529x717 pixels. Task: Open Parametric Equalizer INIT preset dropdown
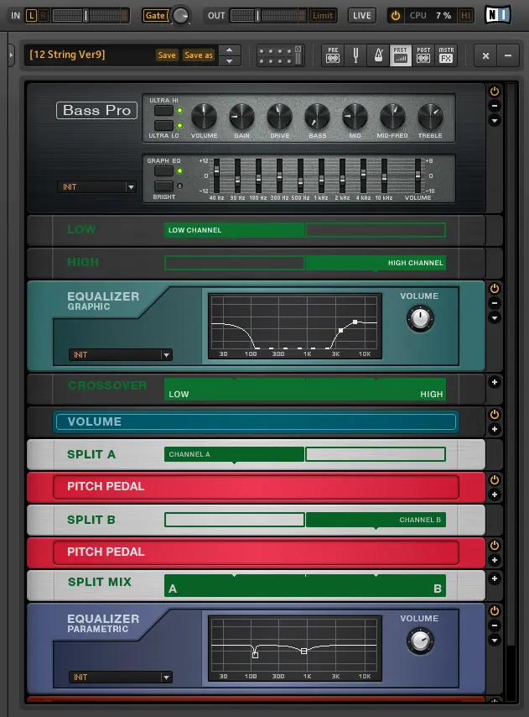(x=121, y=678)
